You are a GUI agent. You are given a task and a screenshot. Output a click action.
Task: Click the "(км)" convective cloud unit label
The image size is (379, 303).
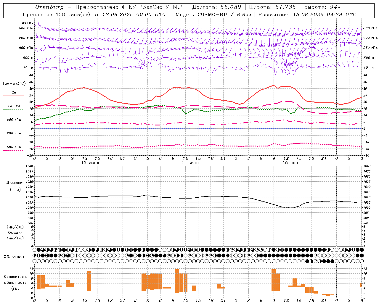point(15,288)
